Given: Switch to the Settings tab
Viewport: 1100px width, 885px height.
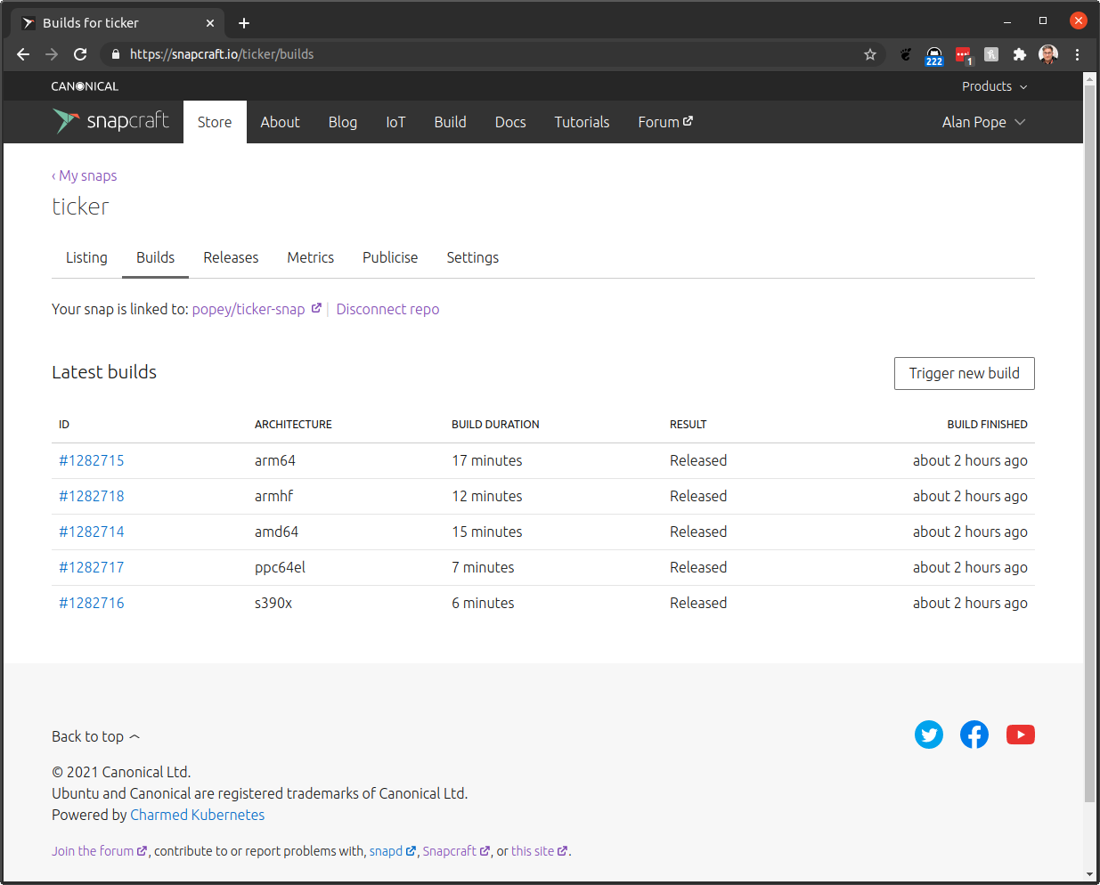Looking at the screenshot, I should pos(472,257).
